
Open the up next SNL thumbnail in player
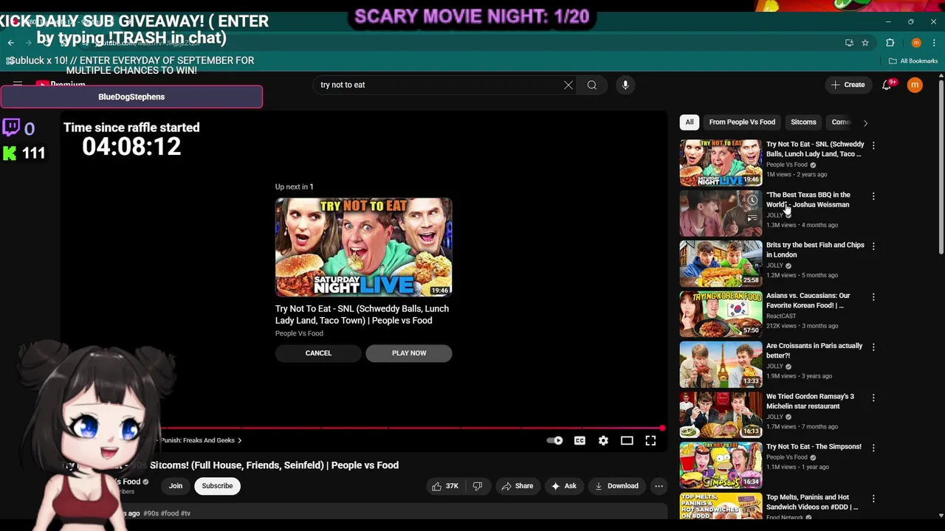click(363, 247)
